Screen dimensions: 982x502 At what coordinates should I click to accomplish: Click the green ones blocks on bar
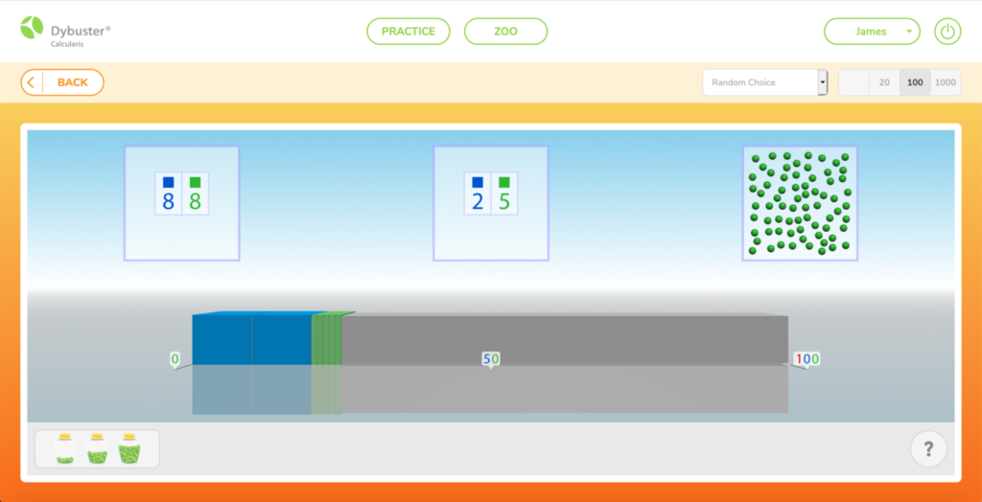coord(327,338)
